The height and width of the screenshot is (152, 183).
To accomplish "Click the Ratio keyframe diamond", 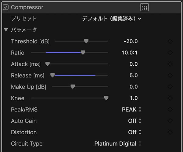I will (170, 53).
